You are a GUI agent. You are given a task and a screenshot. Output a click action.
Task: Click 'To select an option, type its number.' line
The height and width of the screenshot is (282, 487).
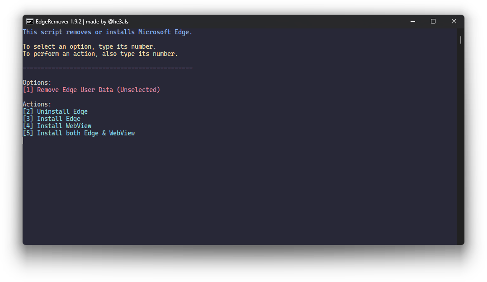pos(90,46)
